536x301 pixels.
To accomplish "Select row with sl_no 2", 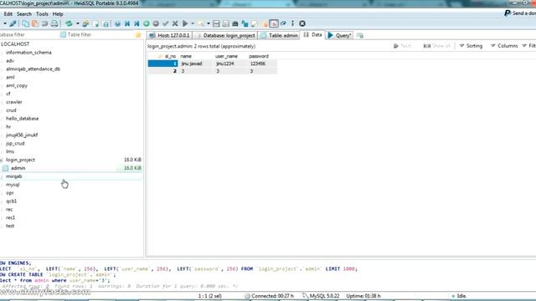I will click(212, 71).
